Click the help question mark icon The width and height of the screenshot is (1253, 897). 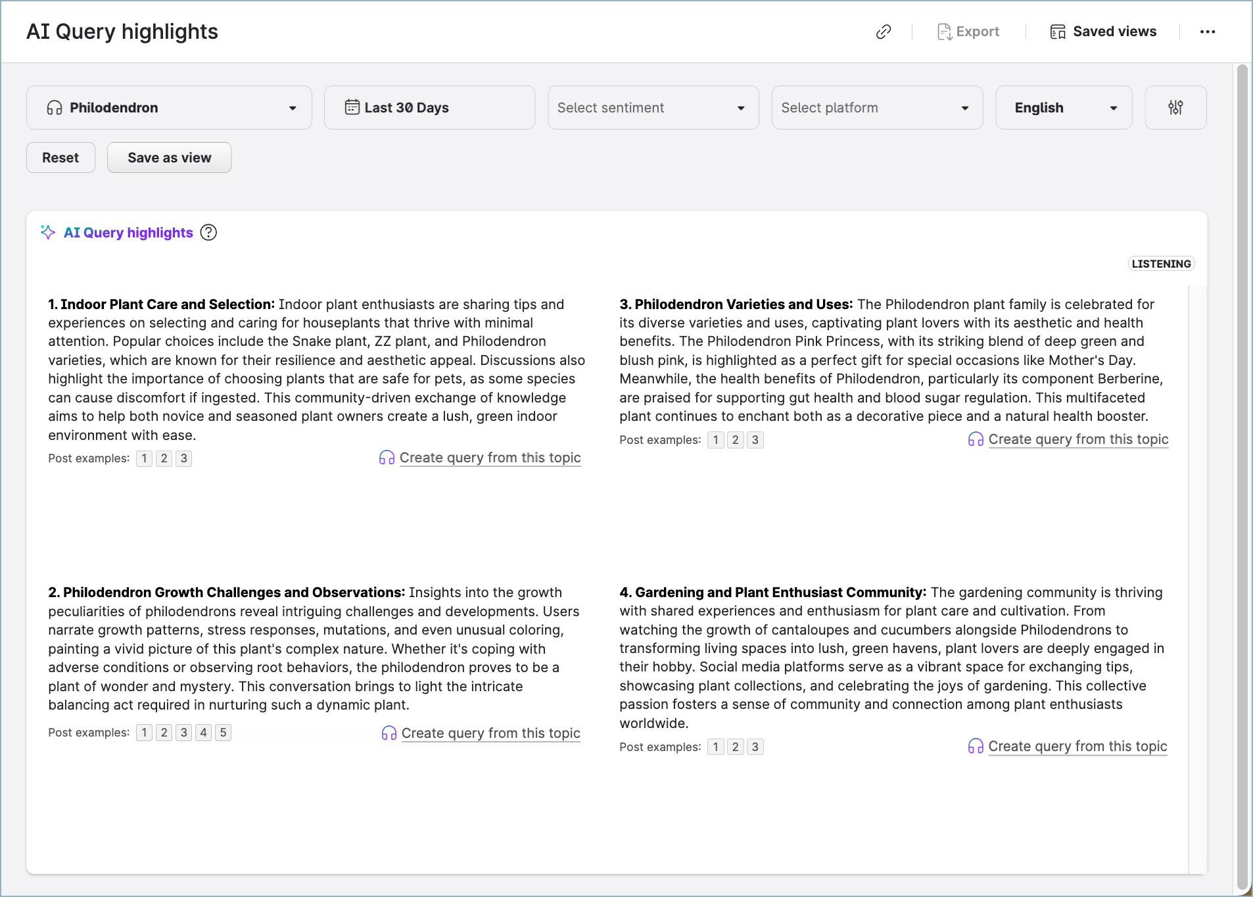208,233
